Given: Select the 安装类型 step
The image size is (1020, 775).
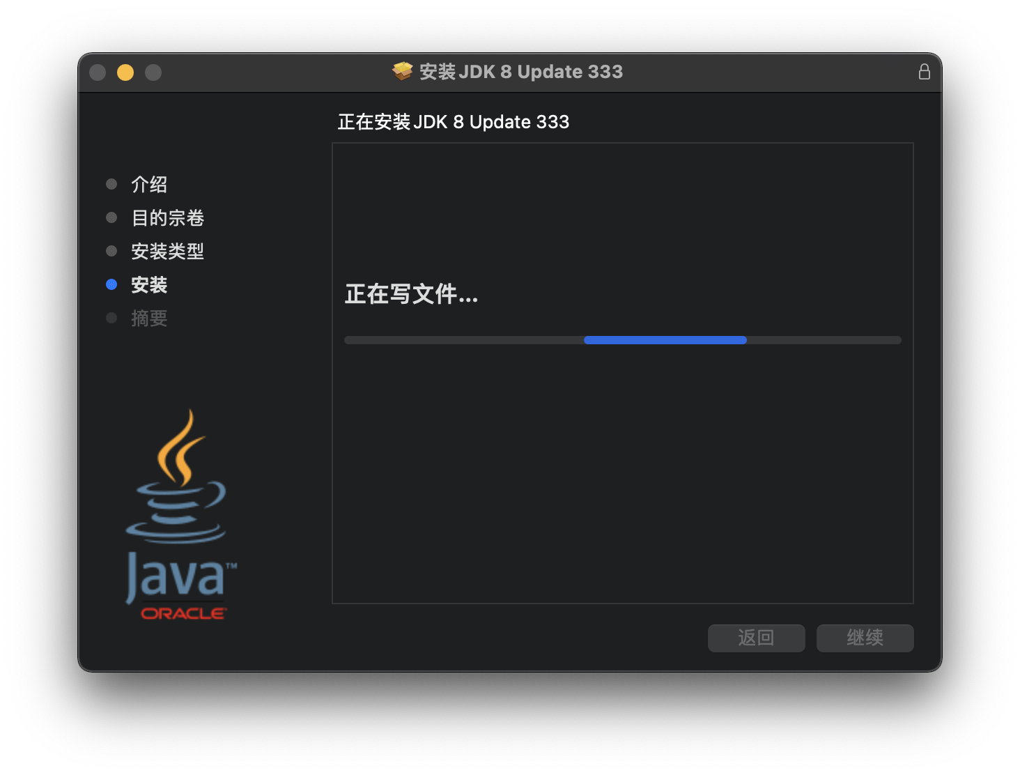Looking at the screenshot, I should tap(167, 251).
